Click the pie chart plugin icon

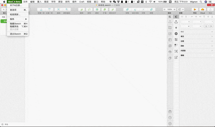coord(170,58)
